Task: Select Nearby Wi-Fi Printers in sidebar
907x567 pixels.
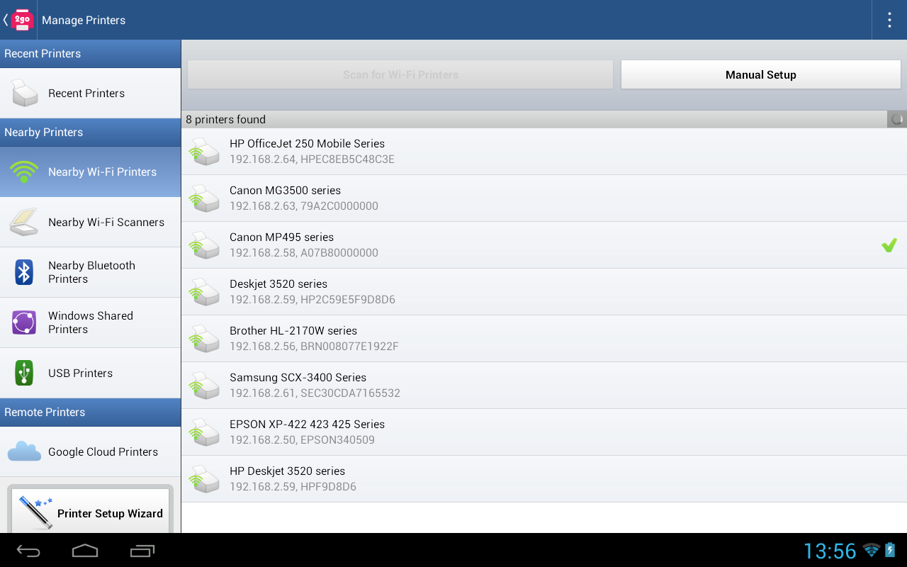Action: (90, 172)
